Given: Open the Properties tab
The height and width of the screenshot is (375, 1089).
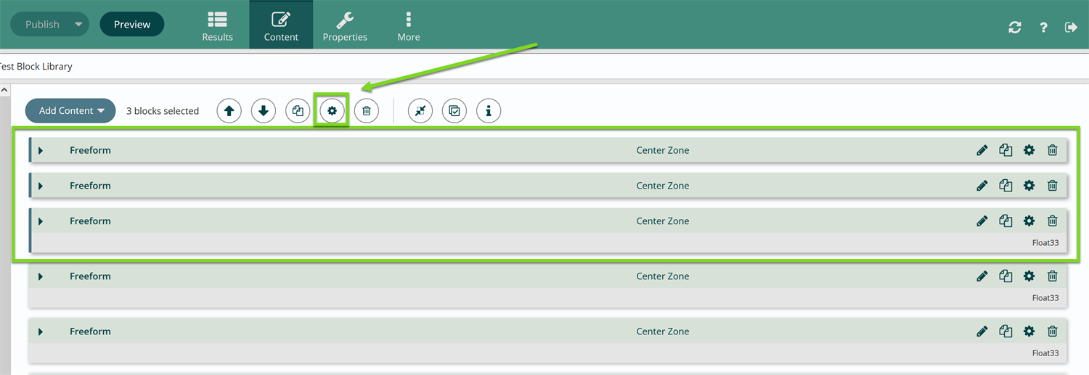Looking at the screenshot, I should tap(345, 25).
